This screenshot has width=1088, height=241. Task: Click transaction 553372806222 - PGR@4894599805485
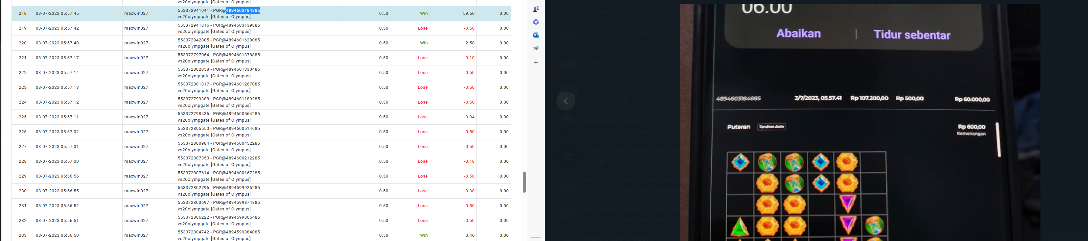tap(219, 217)
